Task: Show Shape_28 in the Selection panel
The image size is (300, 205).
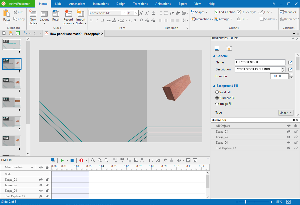Action: (x=288, y=132)
